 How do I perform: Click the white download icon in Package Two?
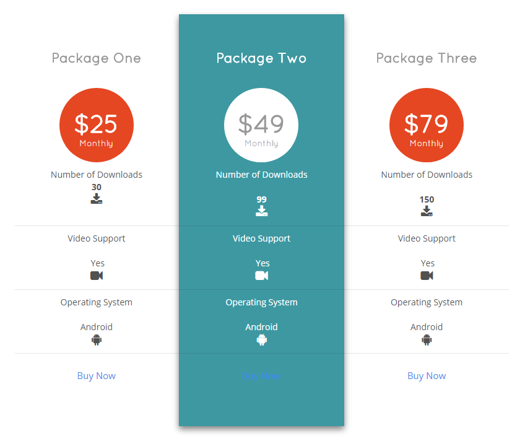261,211
